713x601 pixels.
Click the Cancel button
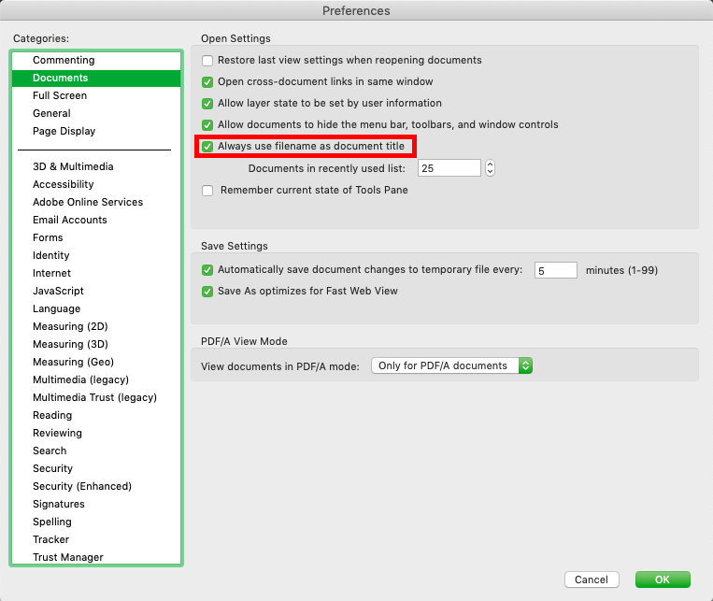click(x=592, y=580)
